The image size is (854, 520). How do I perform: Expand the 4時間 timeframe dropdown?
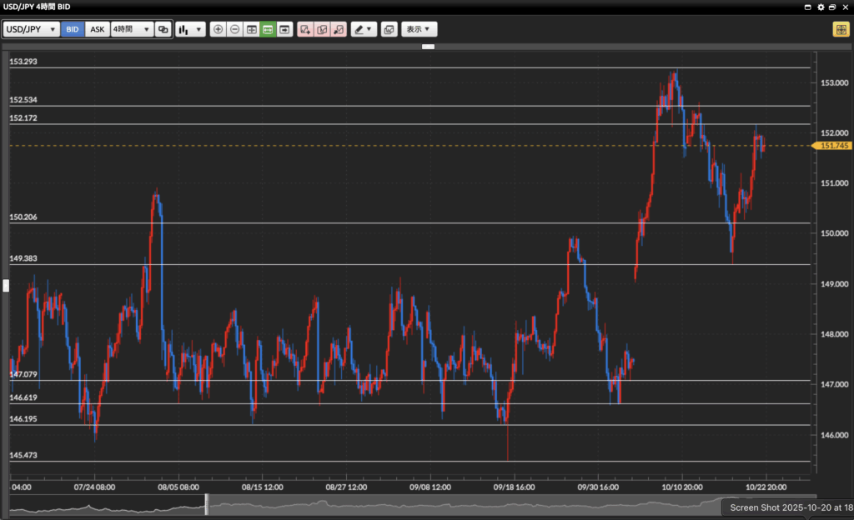pos(132,29)
